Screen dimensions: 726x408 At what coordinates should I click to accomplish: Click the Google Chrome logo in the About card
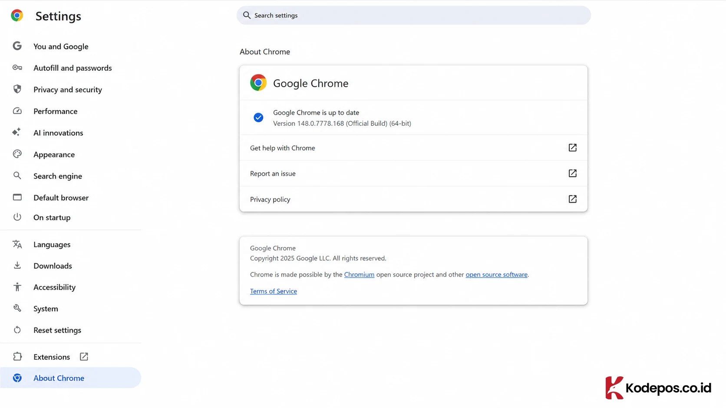point(258,82)
